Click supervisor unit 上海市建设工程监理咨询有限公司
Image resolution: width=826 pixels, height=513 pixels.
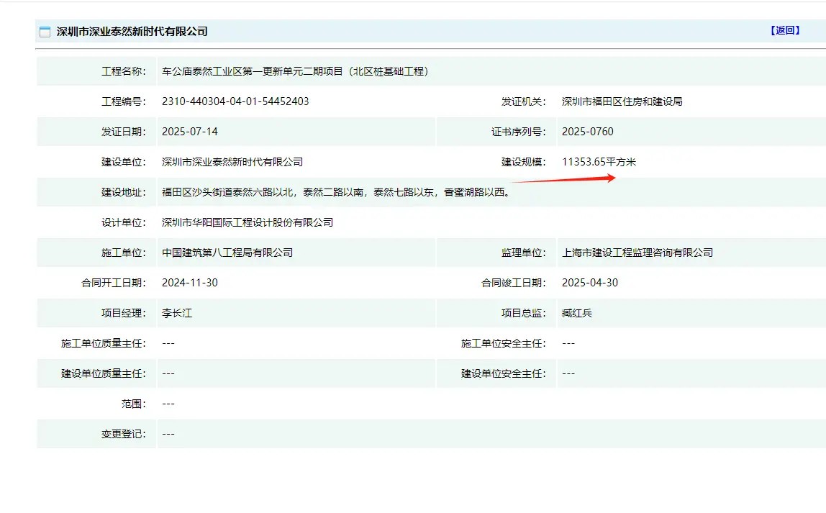point(637,253)
